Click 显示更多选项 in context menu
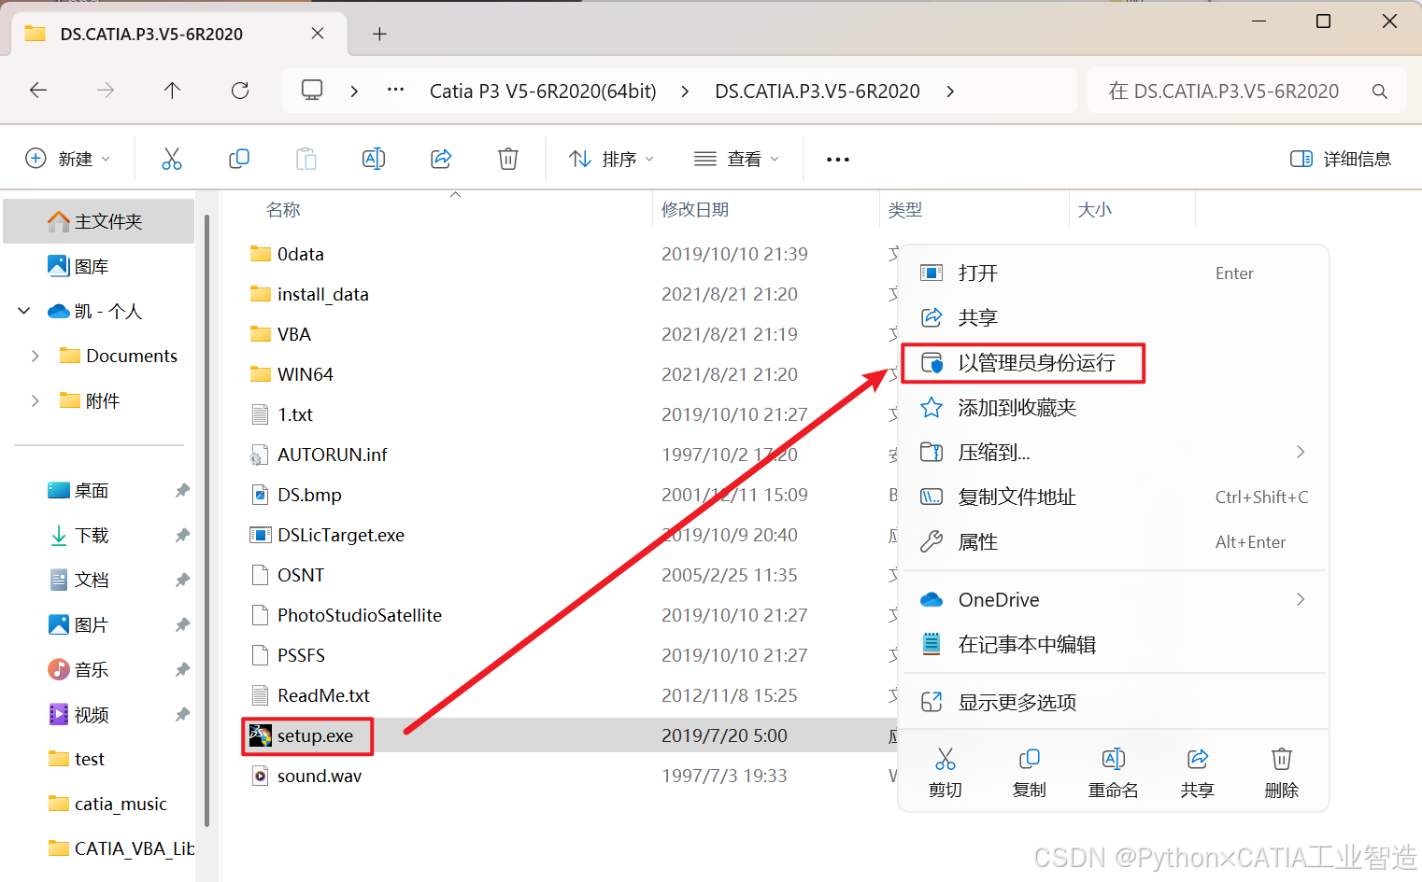 [1114, 702]
